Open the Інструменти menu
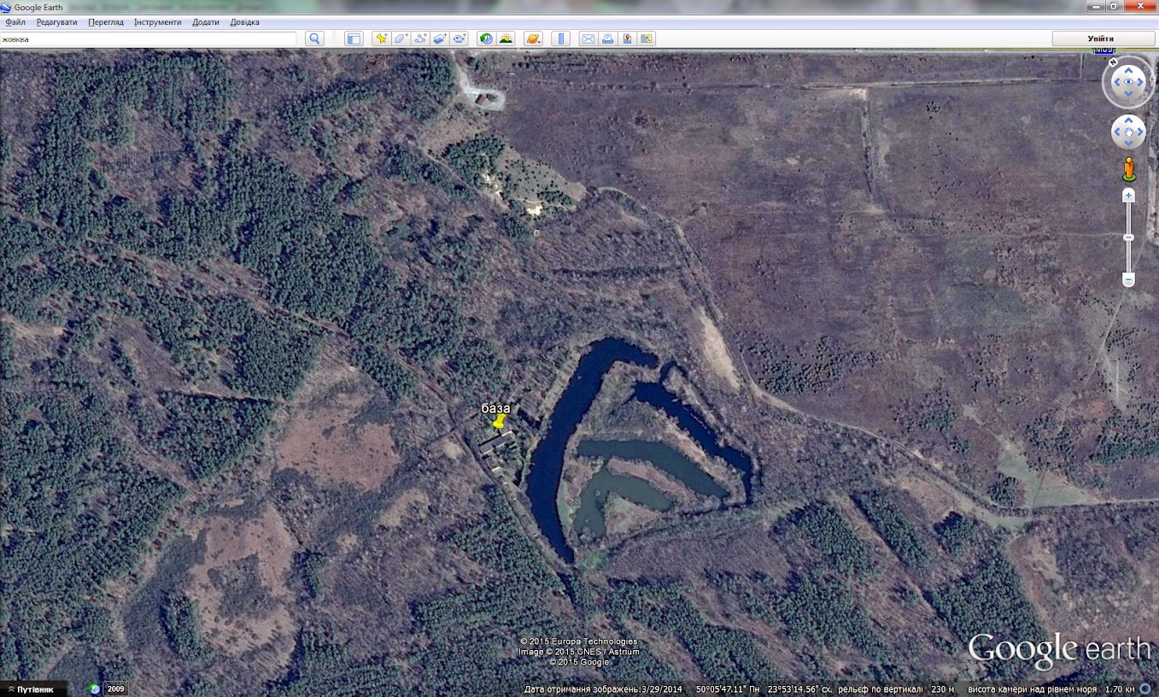This screenshot has height=697, width=1159. [158, 22]
